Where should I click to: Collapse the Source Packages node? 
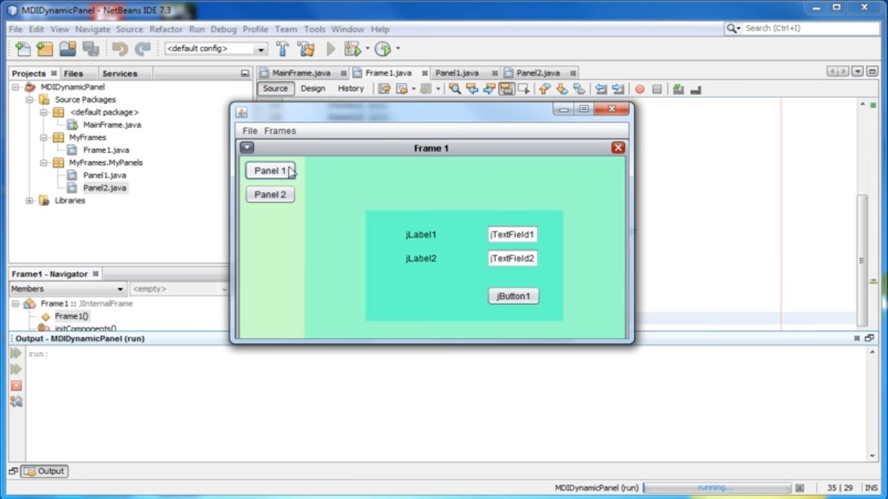click(x=30, y=100)
